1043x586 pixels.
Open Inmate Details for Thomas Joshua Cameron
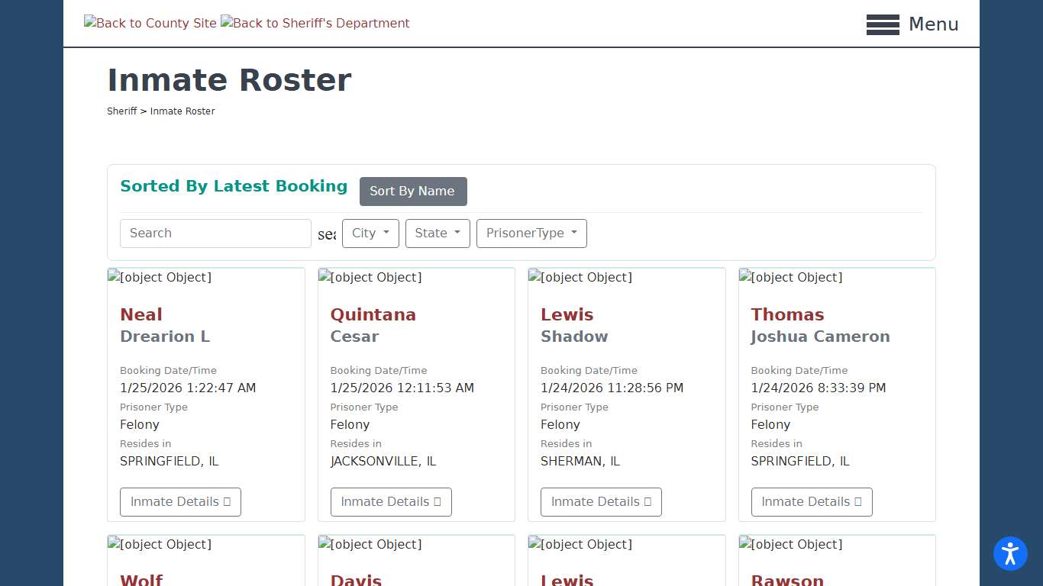click(x=811, y=501)
